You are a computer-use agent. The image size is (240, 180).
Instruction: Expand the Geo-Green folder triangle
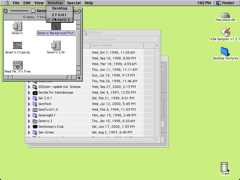(29, 132)
